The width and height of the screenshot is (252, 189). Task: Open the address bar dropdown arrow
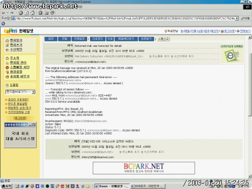237,18
